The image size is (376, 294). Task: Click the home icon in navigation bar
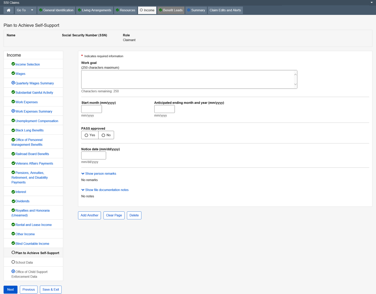click(9, 10)
